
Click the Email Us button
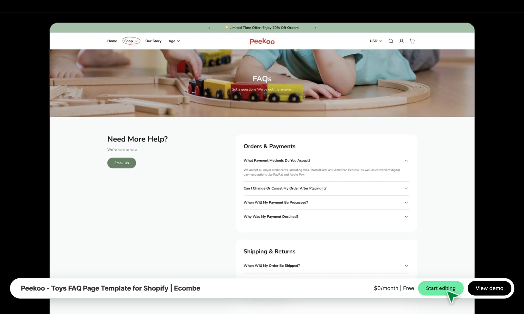[x=122, y=163]
